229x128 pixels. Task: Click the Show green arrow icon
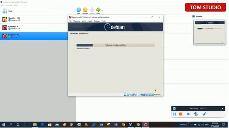98,10
